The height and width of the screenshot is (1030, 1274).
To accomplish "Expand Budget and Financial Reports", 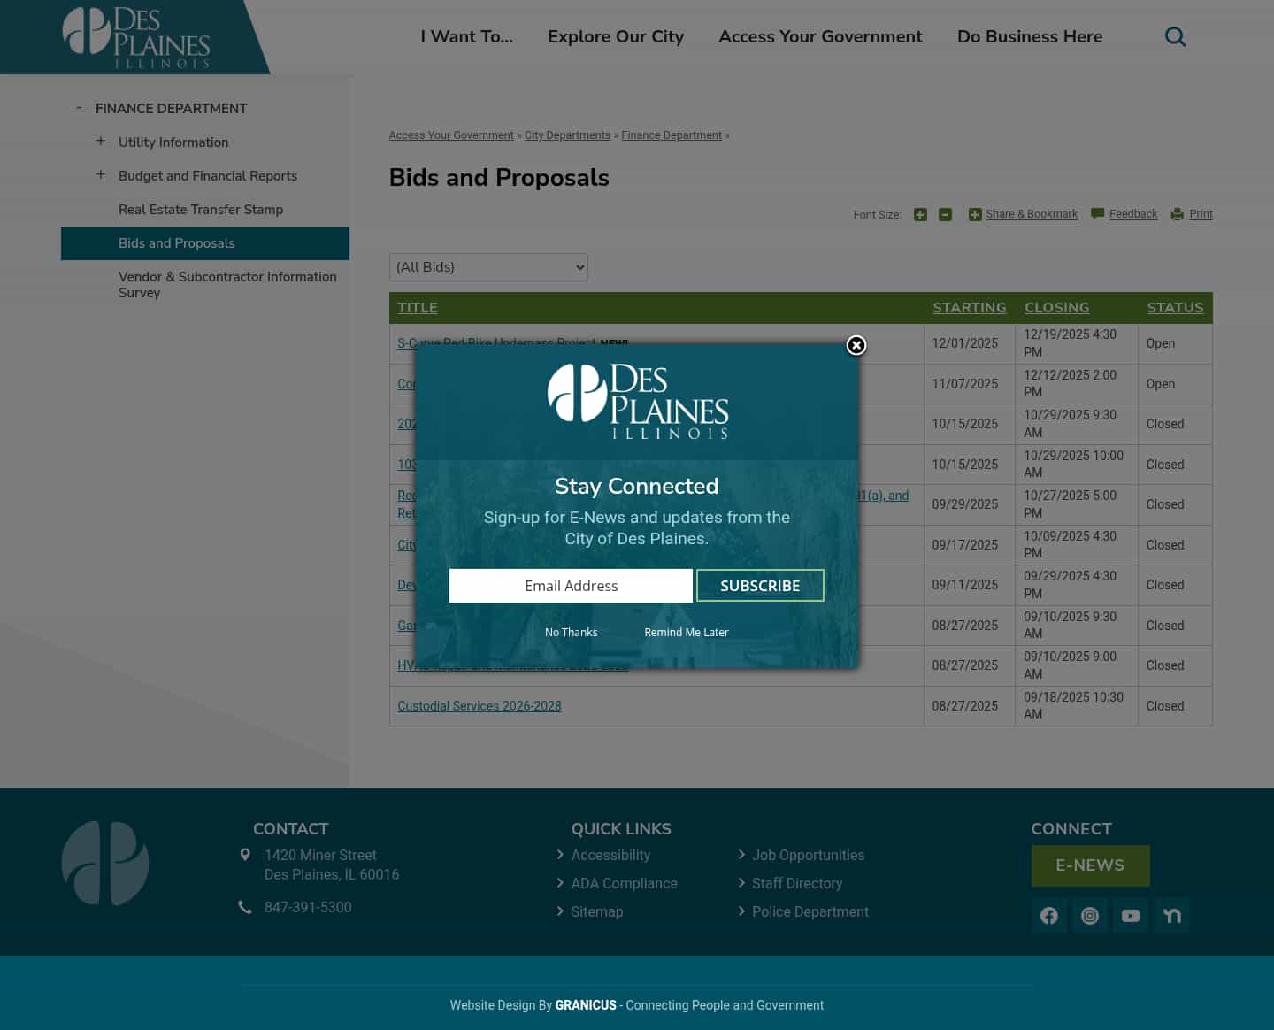I will tap(101, 174).
